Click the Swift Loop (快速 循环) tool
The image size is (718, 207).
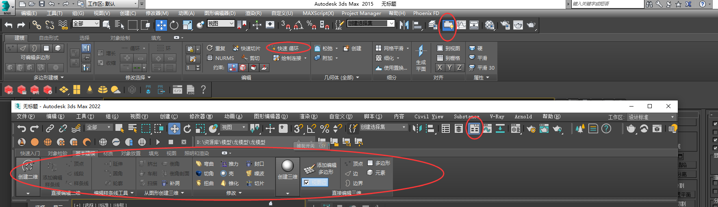click(x=288, y=48)
